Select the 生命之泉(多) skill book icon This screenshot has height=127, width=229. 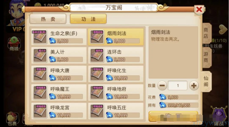tap(40, 37)
